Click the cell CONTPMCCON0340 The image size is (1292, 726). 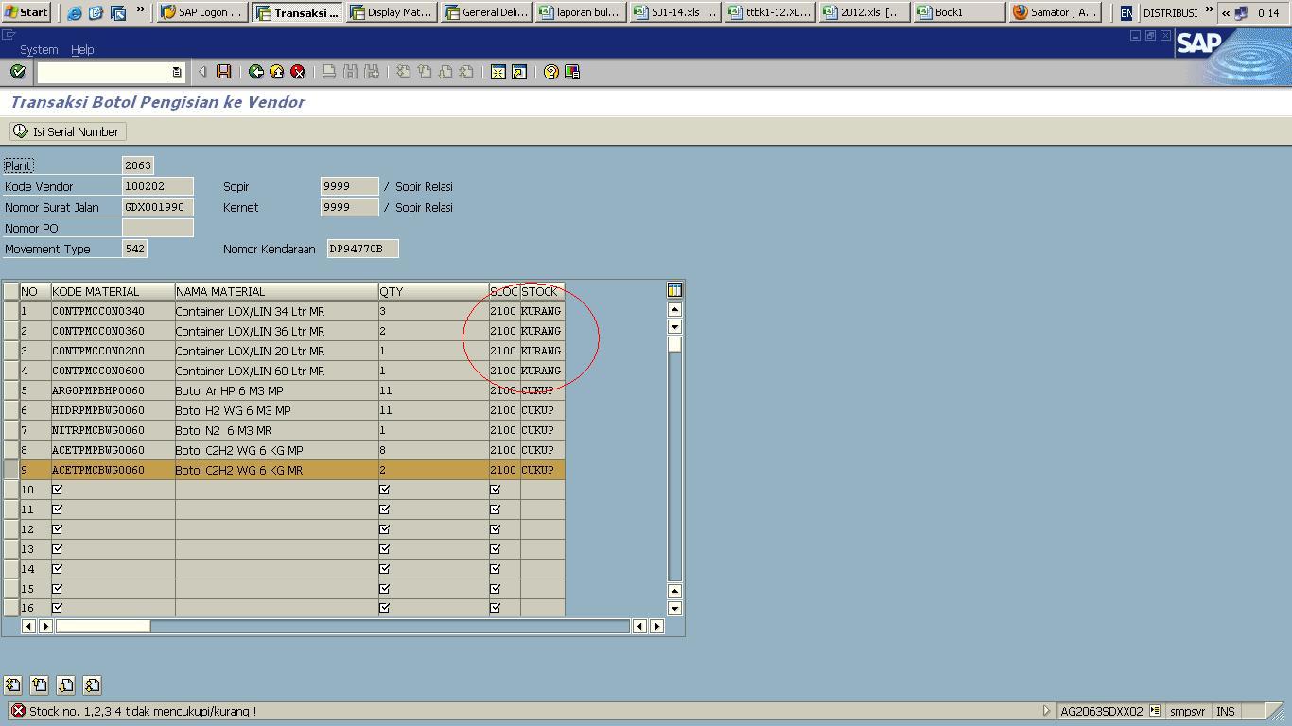(113, 311)
